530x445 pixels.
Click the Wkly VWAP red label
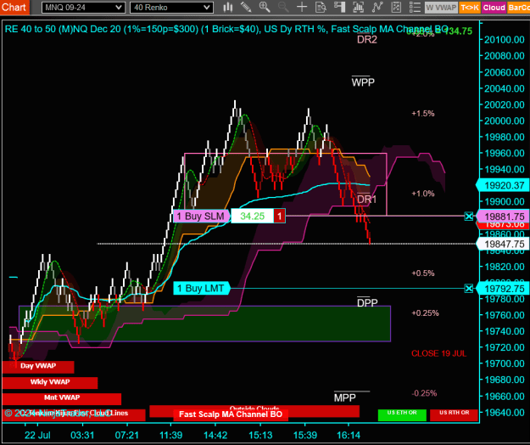click(x=50, y=383)
